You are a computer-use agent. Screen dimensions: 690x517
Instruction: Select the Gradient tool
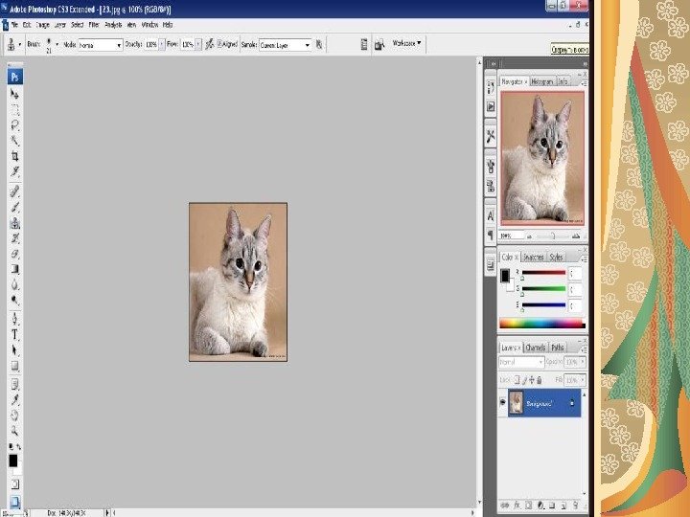tap(15, 269)
